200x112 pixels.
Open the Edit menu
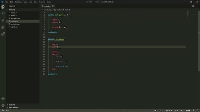(x=12, y=2)
